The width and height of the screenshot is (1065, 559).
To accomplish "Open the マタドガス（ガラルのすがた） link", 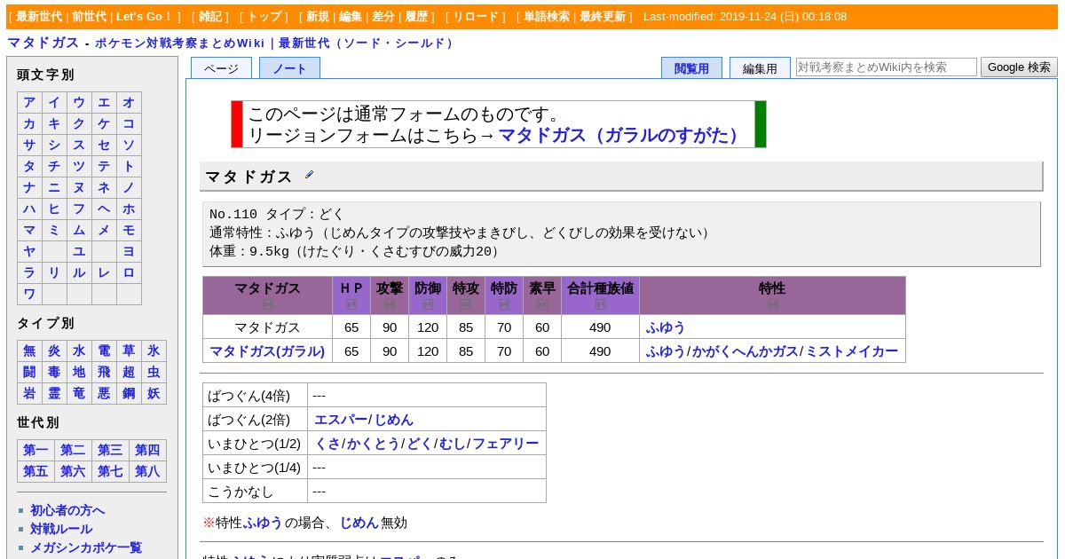I will point(620,136).
